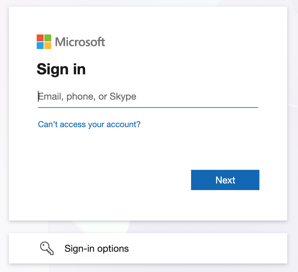Open "Can't access your account?" link
The height and width of the screenshot is (272, 298).
click(89, 124)
